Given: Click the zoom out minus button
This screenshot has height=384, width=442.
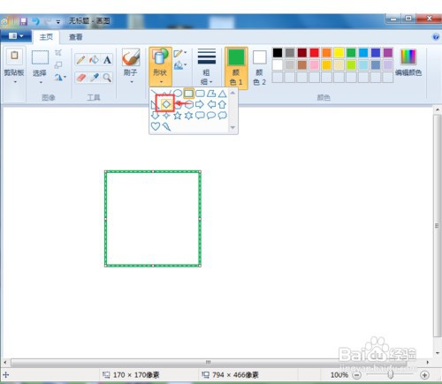Looking at the screenshot, I should click(x=356, y=375).
